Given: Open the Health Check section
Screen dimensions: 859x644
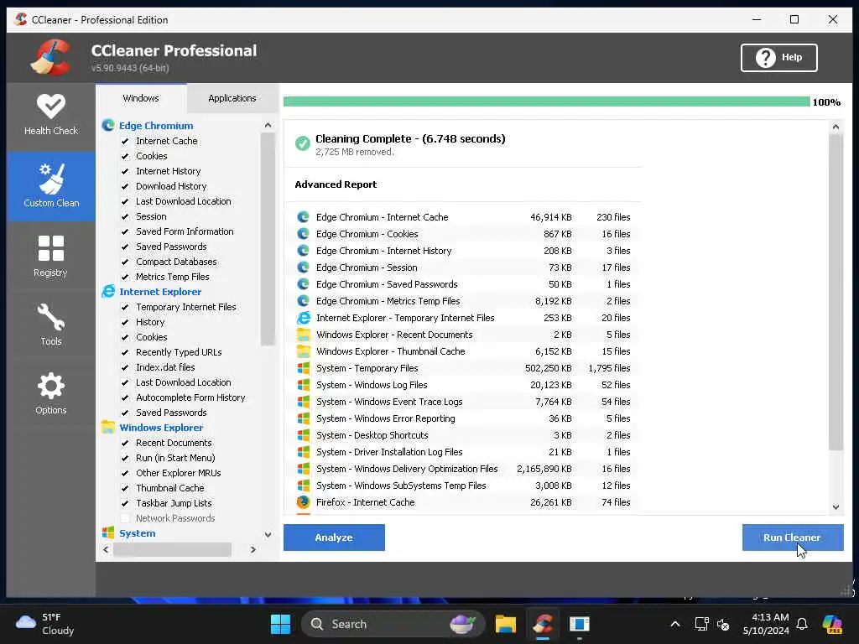Looking at the screenshot, I should tap(51, 115).
